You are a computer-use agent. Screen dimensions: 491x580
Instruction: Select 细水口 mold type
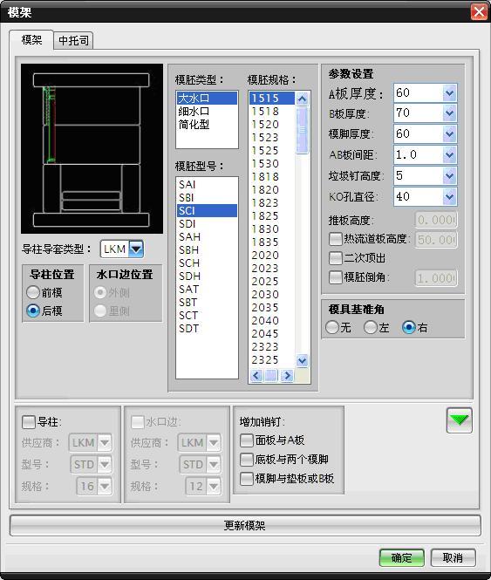[207, 112]
